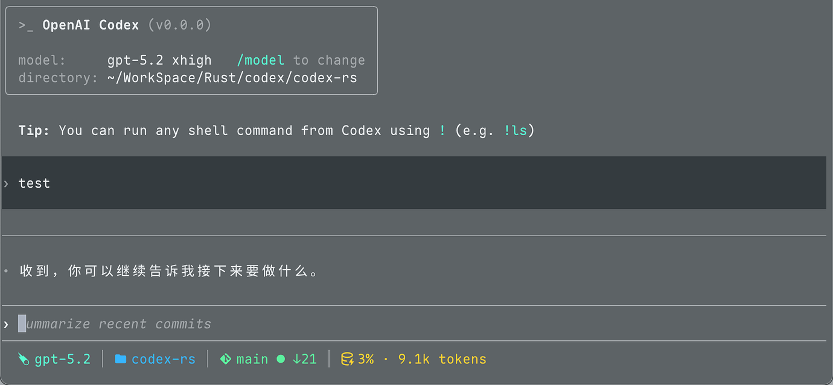Click the 'Tip:' label
The width and height of the screenshot is (833, 385).
(x=34, y=130)
